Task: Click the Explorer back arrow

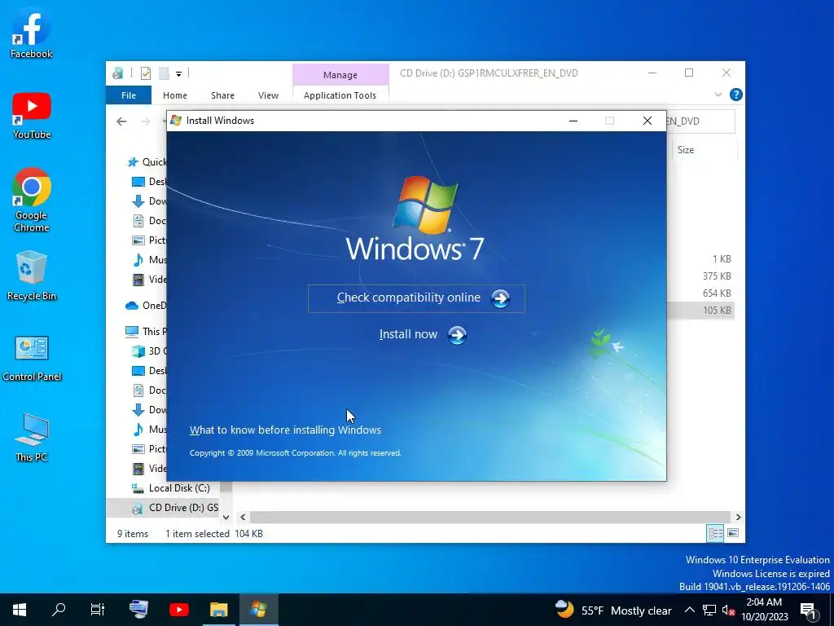Action: (x=121, y=121)
